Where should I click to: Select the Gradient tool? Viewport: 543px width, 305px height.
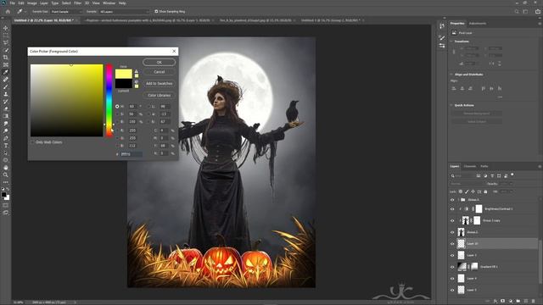coord(6,116)
